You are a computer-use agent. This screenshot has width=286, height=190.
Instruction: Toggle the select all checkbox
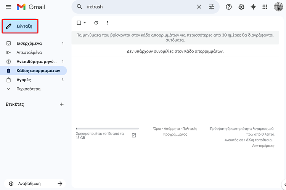coord(79,23)
